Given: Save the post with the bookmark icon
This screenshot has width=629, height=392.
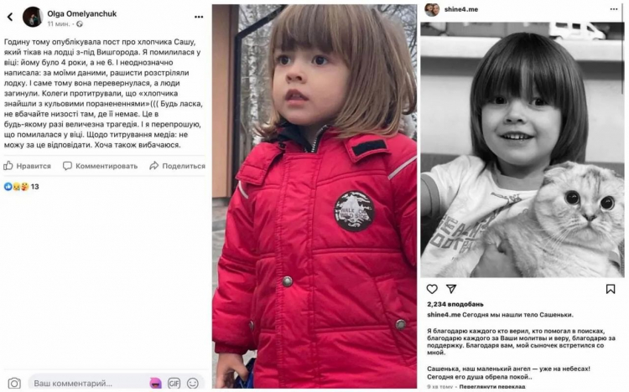Looking at the screenshot, I should coord(611,289).
